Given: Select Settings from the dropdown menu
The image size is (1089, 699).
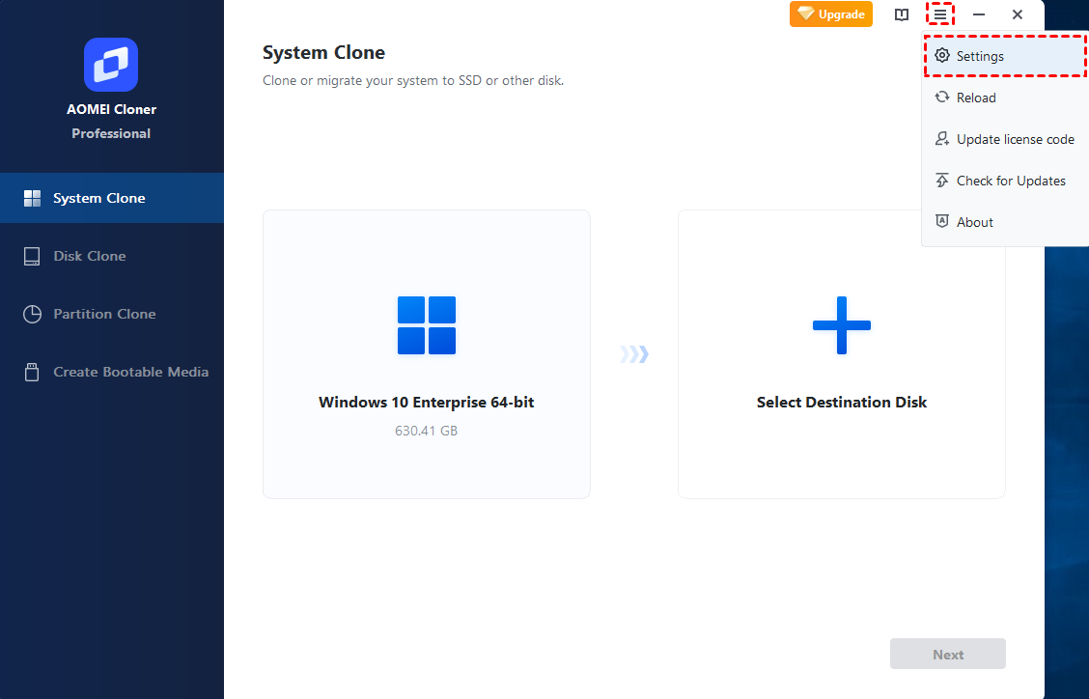Looking at the screenshot, I should (x=1005, y=56).
